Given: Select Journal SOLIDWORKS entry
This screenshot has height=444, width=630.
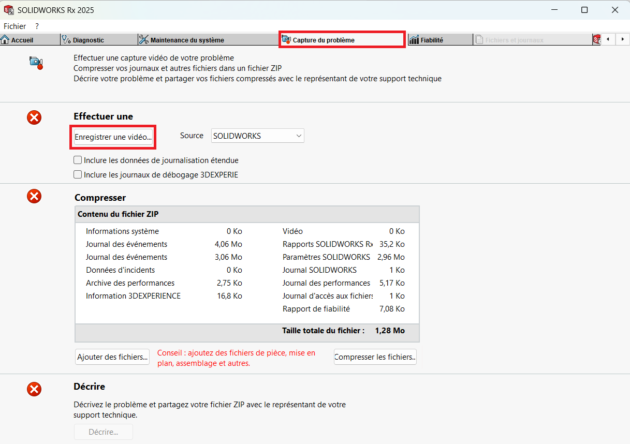Looking at the screenshot, I should tap(344, 270).
